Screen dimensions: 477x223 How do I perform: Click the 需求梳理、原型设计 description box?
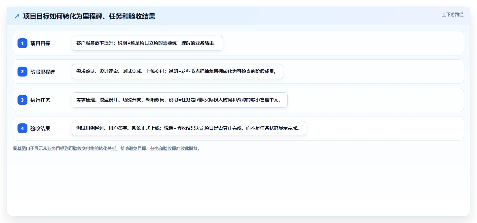click(180, 100)
